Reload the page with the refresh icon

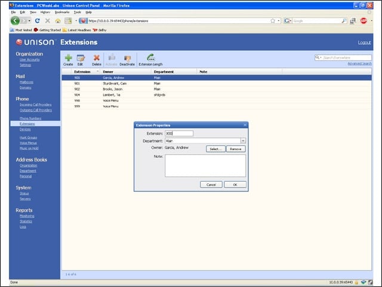[x=37, y=21]
